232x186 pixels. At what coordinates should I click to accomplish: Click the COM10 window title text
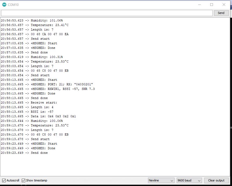(13, 5)
